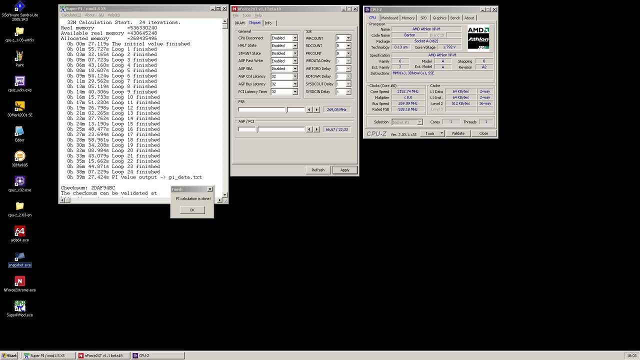The height and width of the screenshot is (360, 640).
Task: Switch to nForce2XT in the taskbar
Action: (x=103, y=355)
